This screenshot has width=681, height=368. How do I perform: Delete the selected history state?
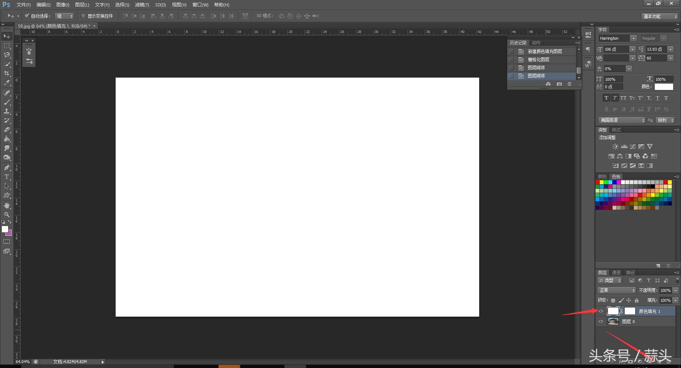(x=569, y=84)
